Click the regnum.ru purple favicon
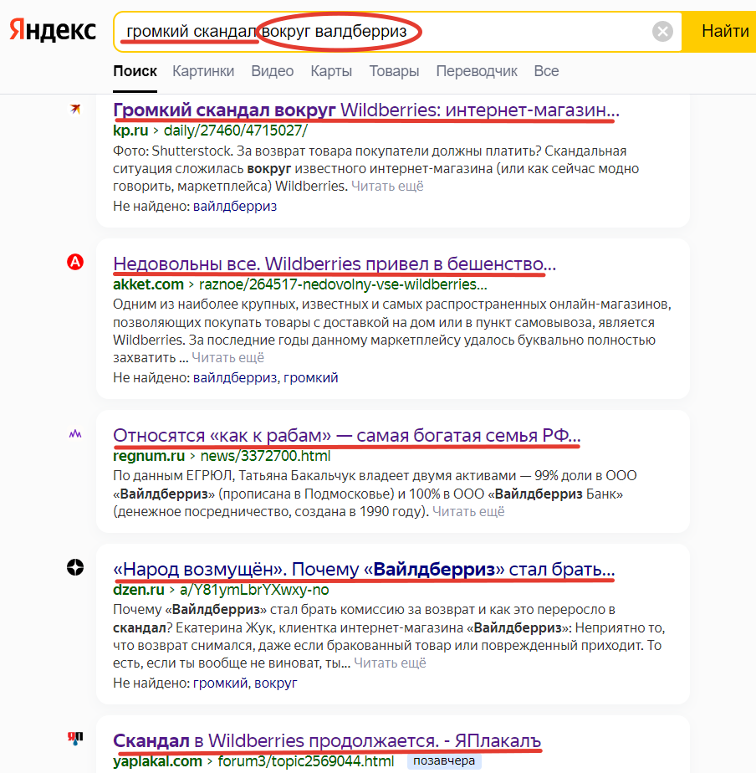The image size is (756, 773). coord(75,434)
